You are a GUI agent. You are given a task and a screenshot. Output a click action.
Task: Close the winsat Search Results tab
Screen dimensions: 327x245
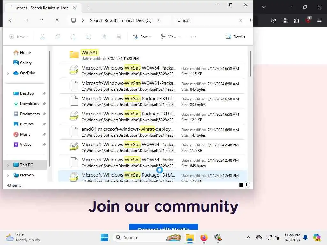click(75, 8)
